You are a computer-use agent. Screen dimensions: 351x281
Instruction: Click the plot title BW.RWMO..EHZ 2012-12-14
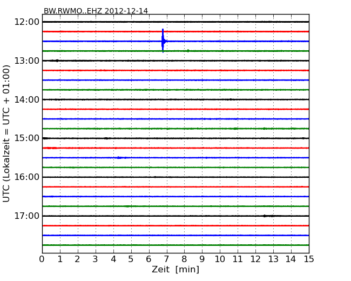coord(96,11)
